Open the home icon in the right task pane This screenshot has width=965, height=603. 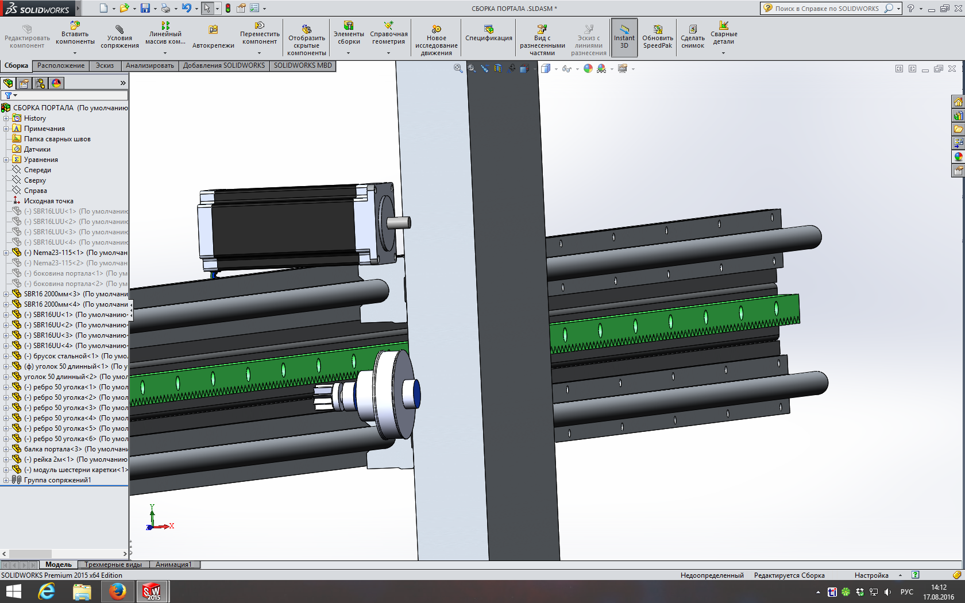[958, 102]
